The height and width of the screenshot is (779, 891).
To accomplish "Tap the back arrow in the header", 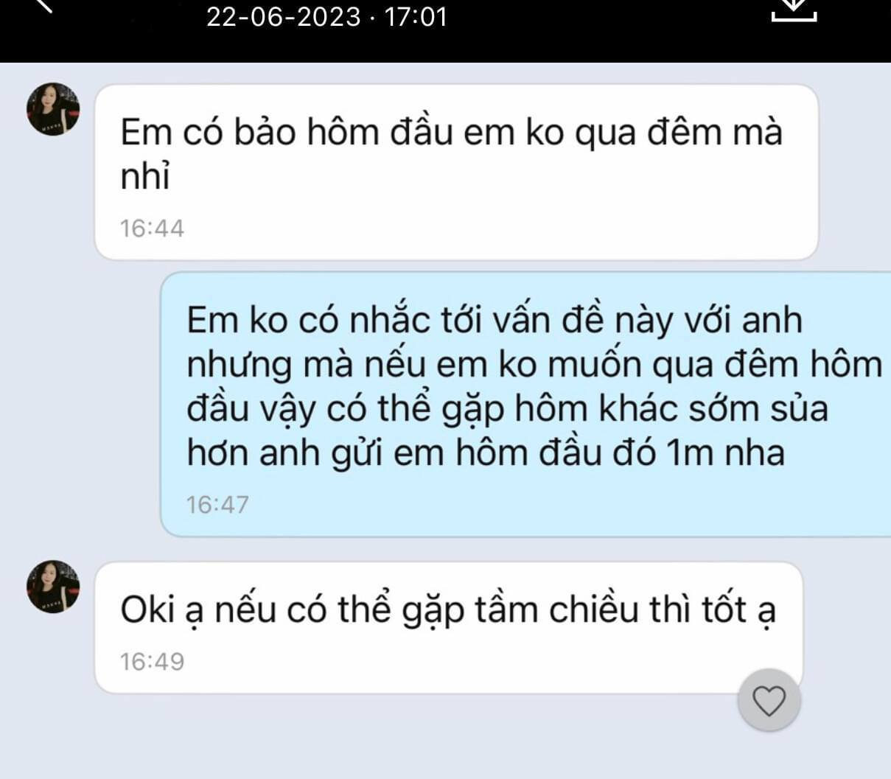I will [x=45, y=6].
